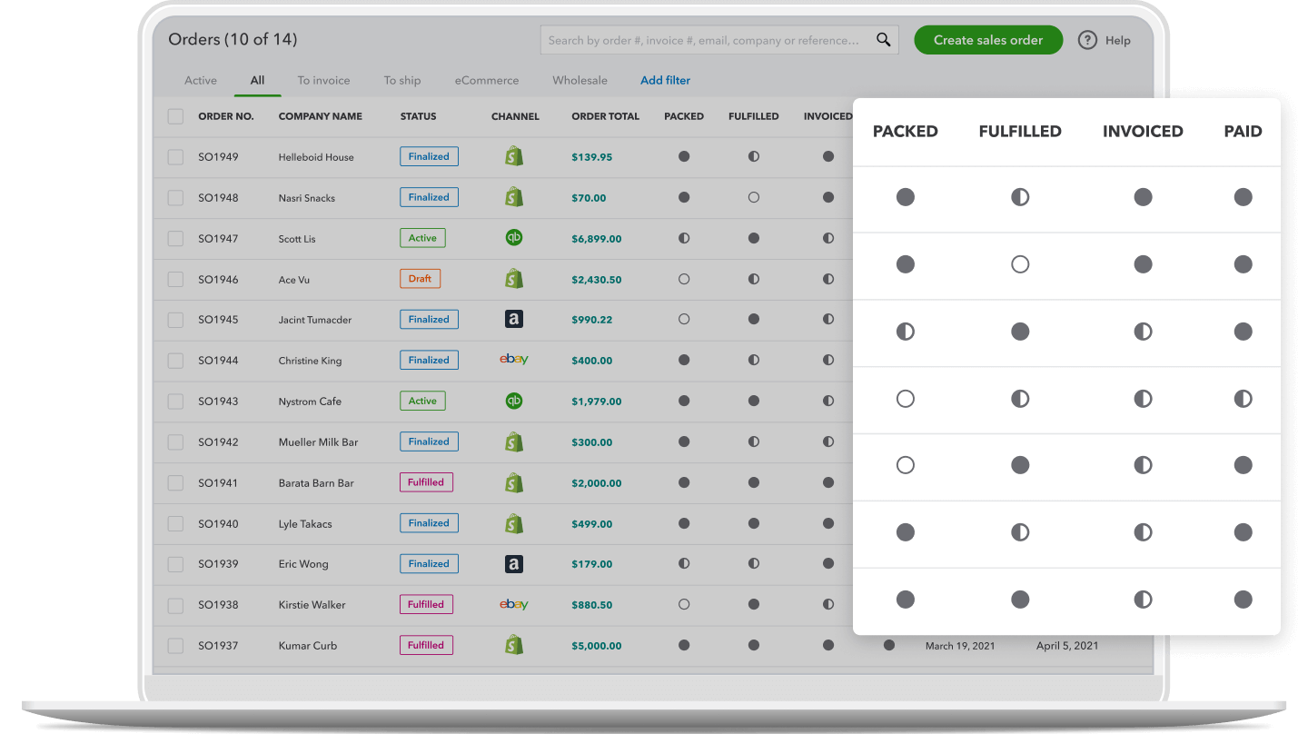Open the Help link
The width and height of the screenshot is (1308, 734).
tap(1118, 40)
